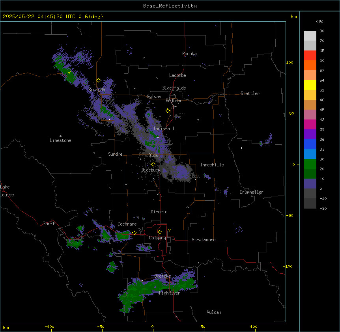Select the light gray 70-80 dBZ legend color
Screen dimensions: 340x332
tap(310, 36)
